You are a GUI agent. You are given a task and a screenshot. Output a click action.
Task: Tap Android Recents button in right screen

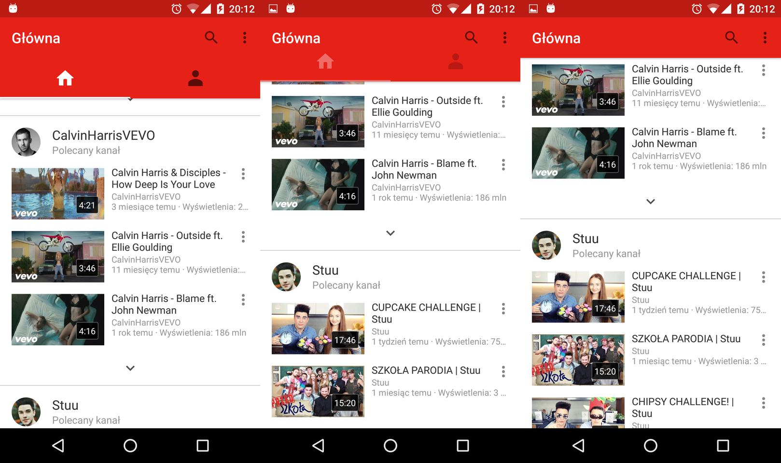(x=723, y=446)
